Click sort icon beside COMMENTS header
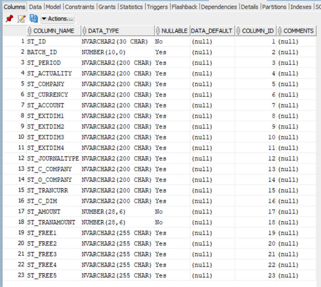Screen dimensions: 321x287 (x=280, y=31)
